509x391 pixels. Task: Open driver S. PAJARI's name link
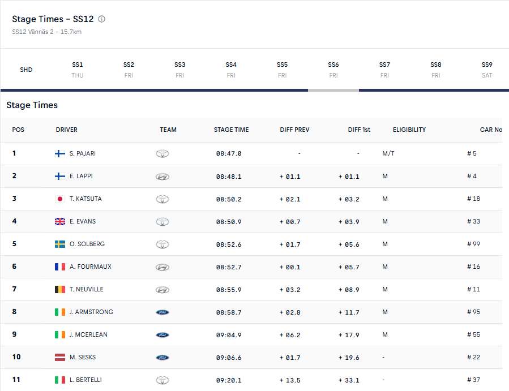83,153
